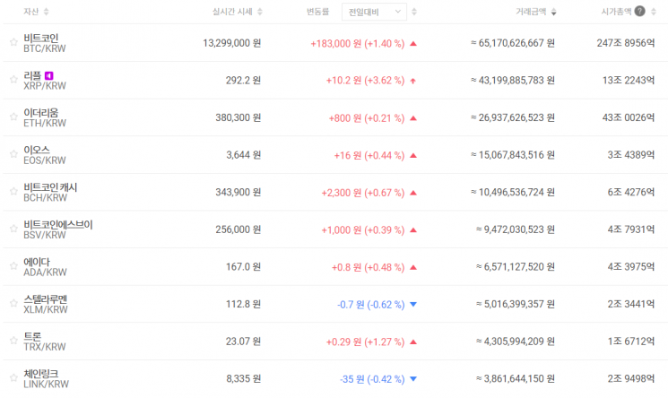Click the up triangle in ETH row

412,118
